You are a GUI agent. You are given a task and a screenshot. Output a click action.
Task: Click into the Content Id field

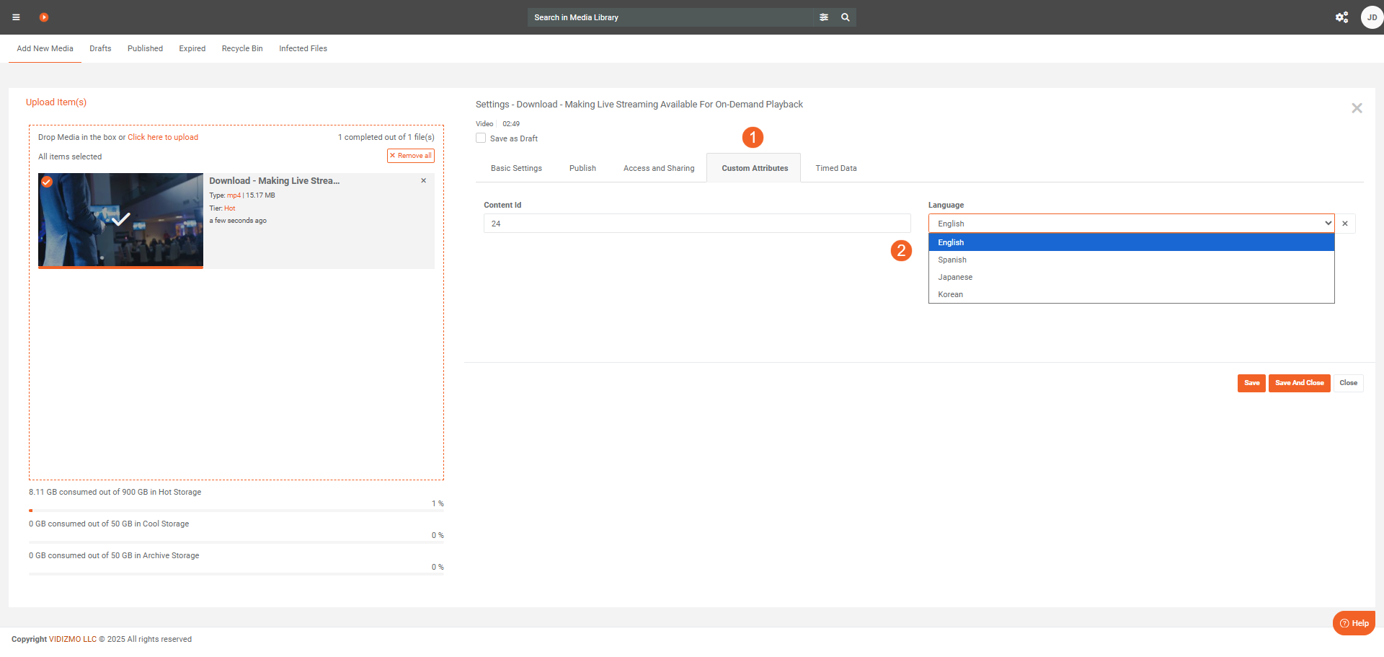point(696,224)
